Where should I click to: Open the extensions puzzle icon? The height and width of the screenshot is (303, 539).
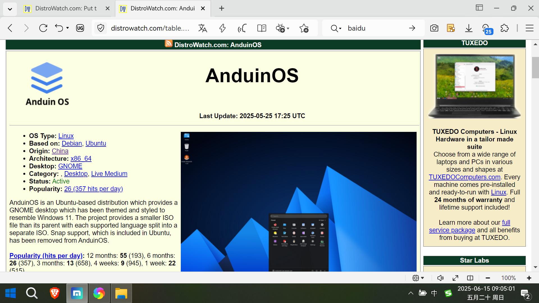504,28
